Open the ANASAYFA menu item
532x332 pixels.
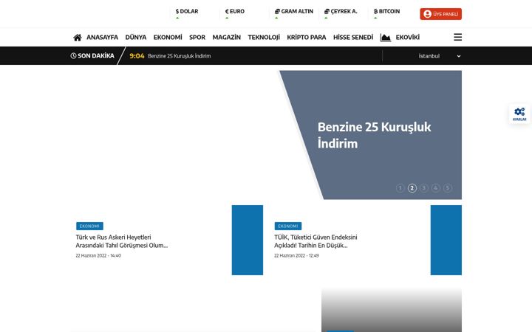[102, 38]
